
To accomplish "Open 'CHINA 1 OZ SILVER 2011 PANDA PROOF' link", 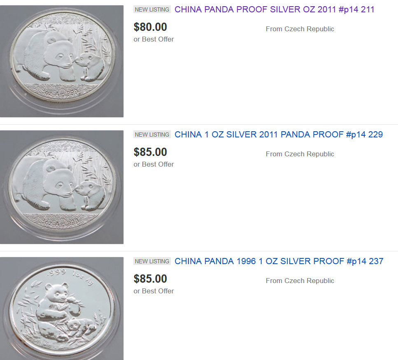I will coord(279,135).
